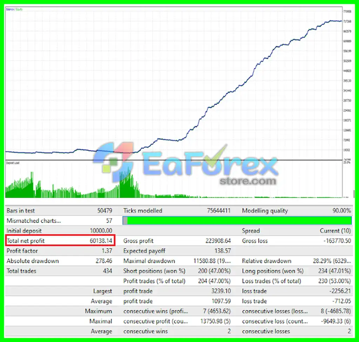Select the 'Gross profit' label
The height and width of the screenshot is (342, 359).
(138, 241)
